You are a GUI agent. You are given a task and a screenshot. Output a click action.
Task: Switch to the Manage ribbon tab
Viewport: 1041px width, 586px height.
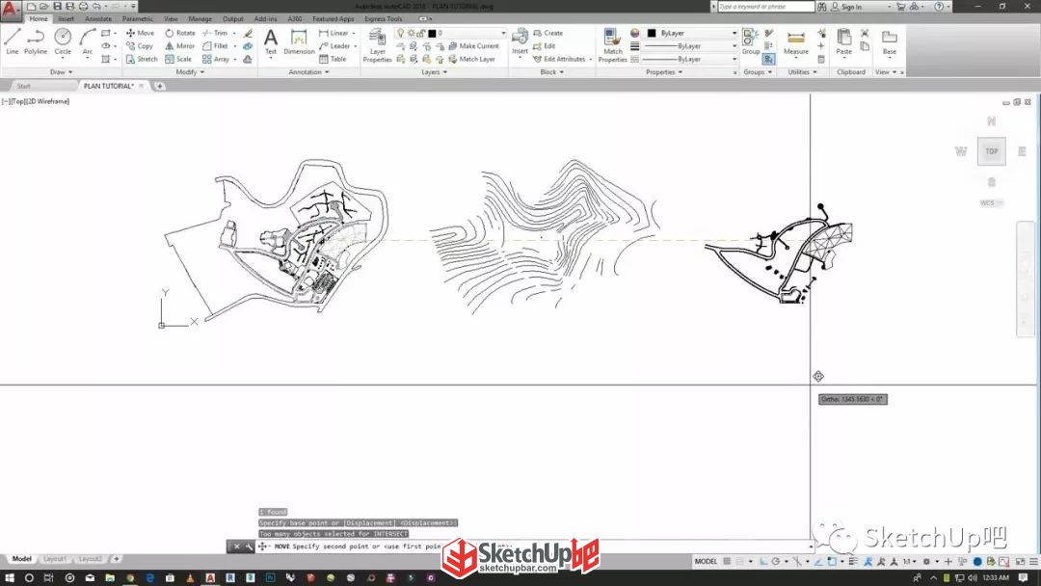pos(200,18)
